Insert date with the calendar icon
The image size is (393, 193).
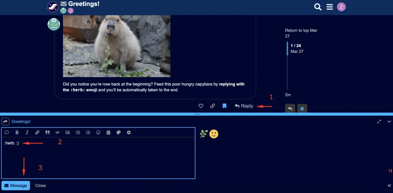108,132
